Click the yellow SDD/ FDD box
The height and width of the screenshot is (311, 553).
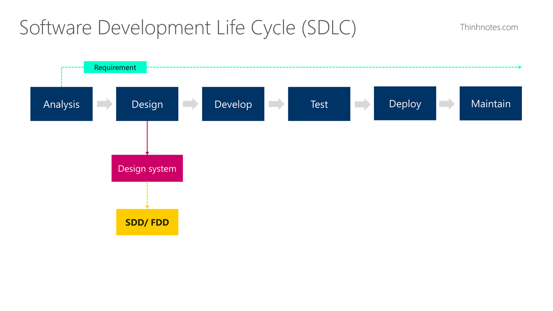point(147,222)
